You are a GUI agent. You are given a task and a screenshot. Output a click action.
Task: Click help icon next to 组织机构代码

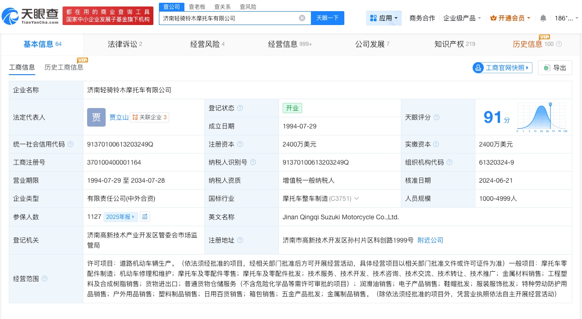coord(449,162)
